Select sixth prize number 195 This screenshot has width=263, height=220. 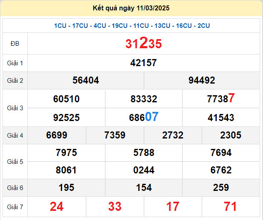click(66, 188)
